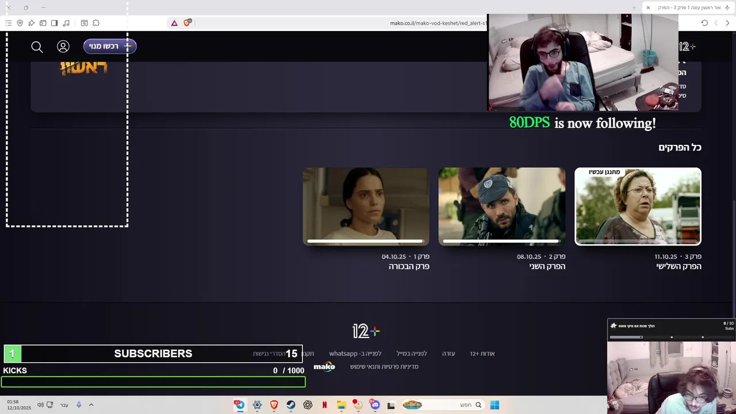
Task: Switch the keyboard language indicator עבר
Action: 64,405
